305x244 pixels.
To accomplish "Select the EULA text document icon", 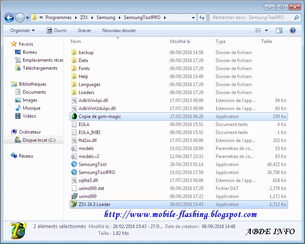I will pos(74,124).
